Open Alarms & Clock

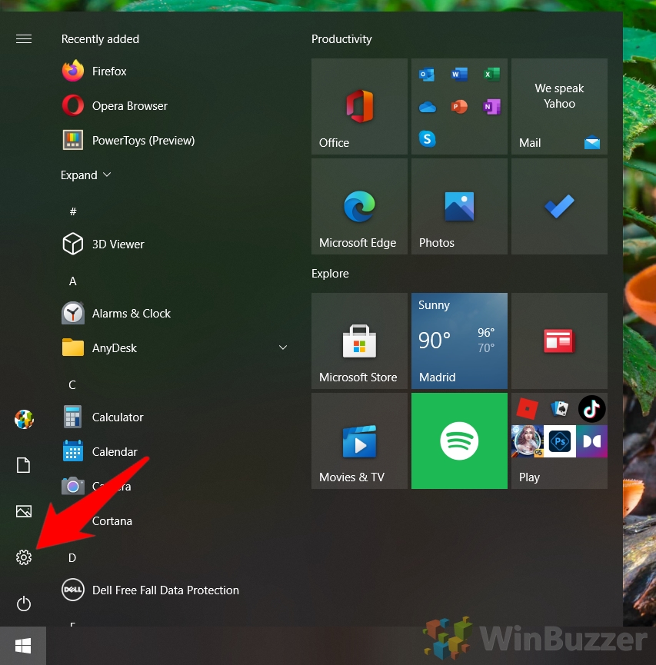click(116, 314)
